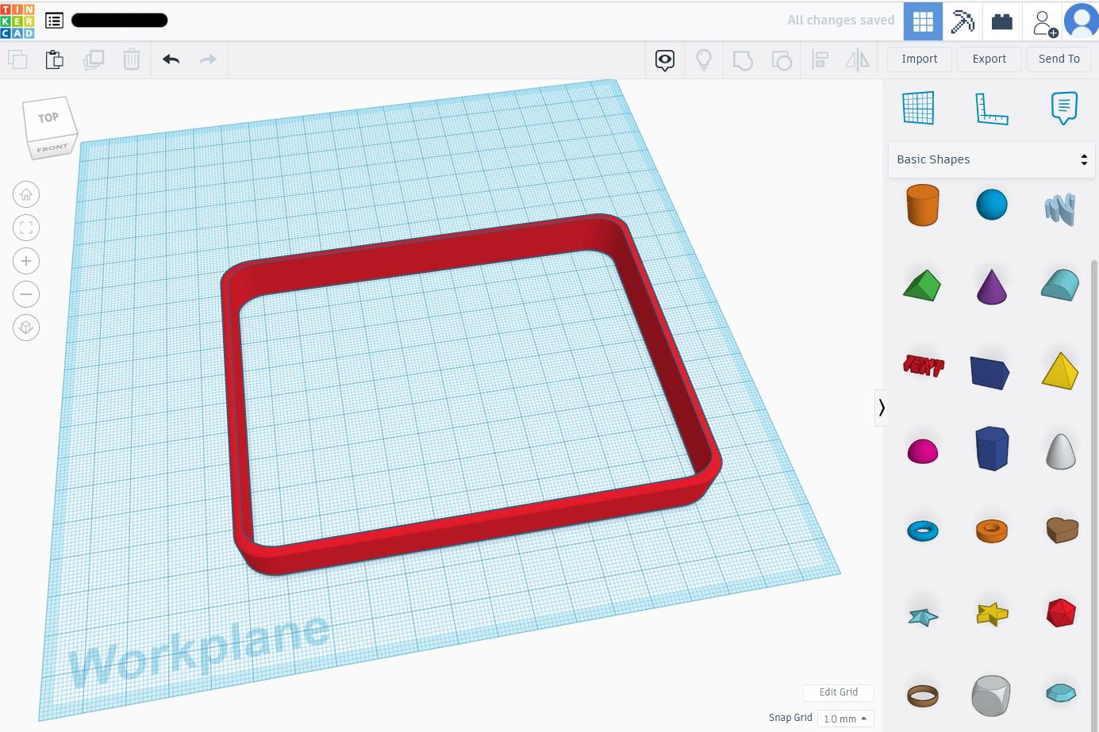
Task: Pick the light-blue Scribble shape
Action: tap(1061, 209)
